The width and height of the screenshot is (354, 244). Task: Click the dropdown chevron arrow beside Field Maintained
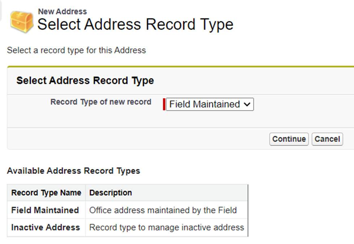(x=247, y=105)
